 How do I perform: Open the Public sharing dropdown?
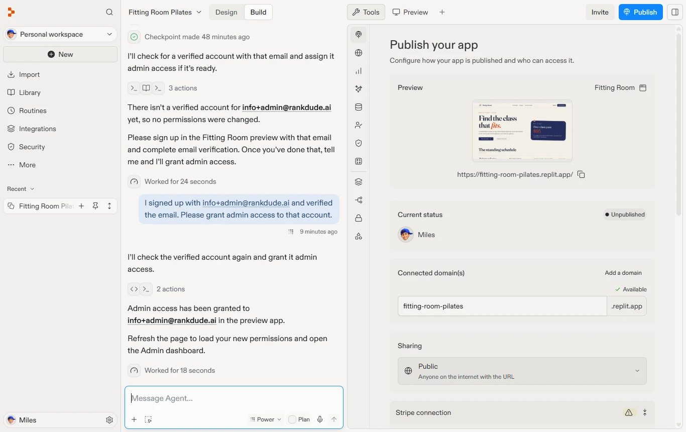click(522, 371)
